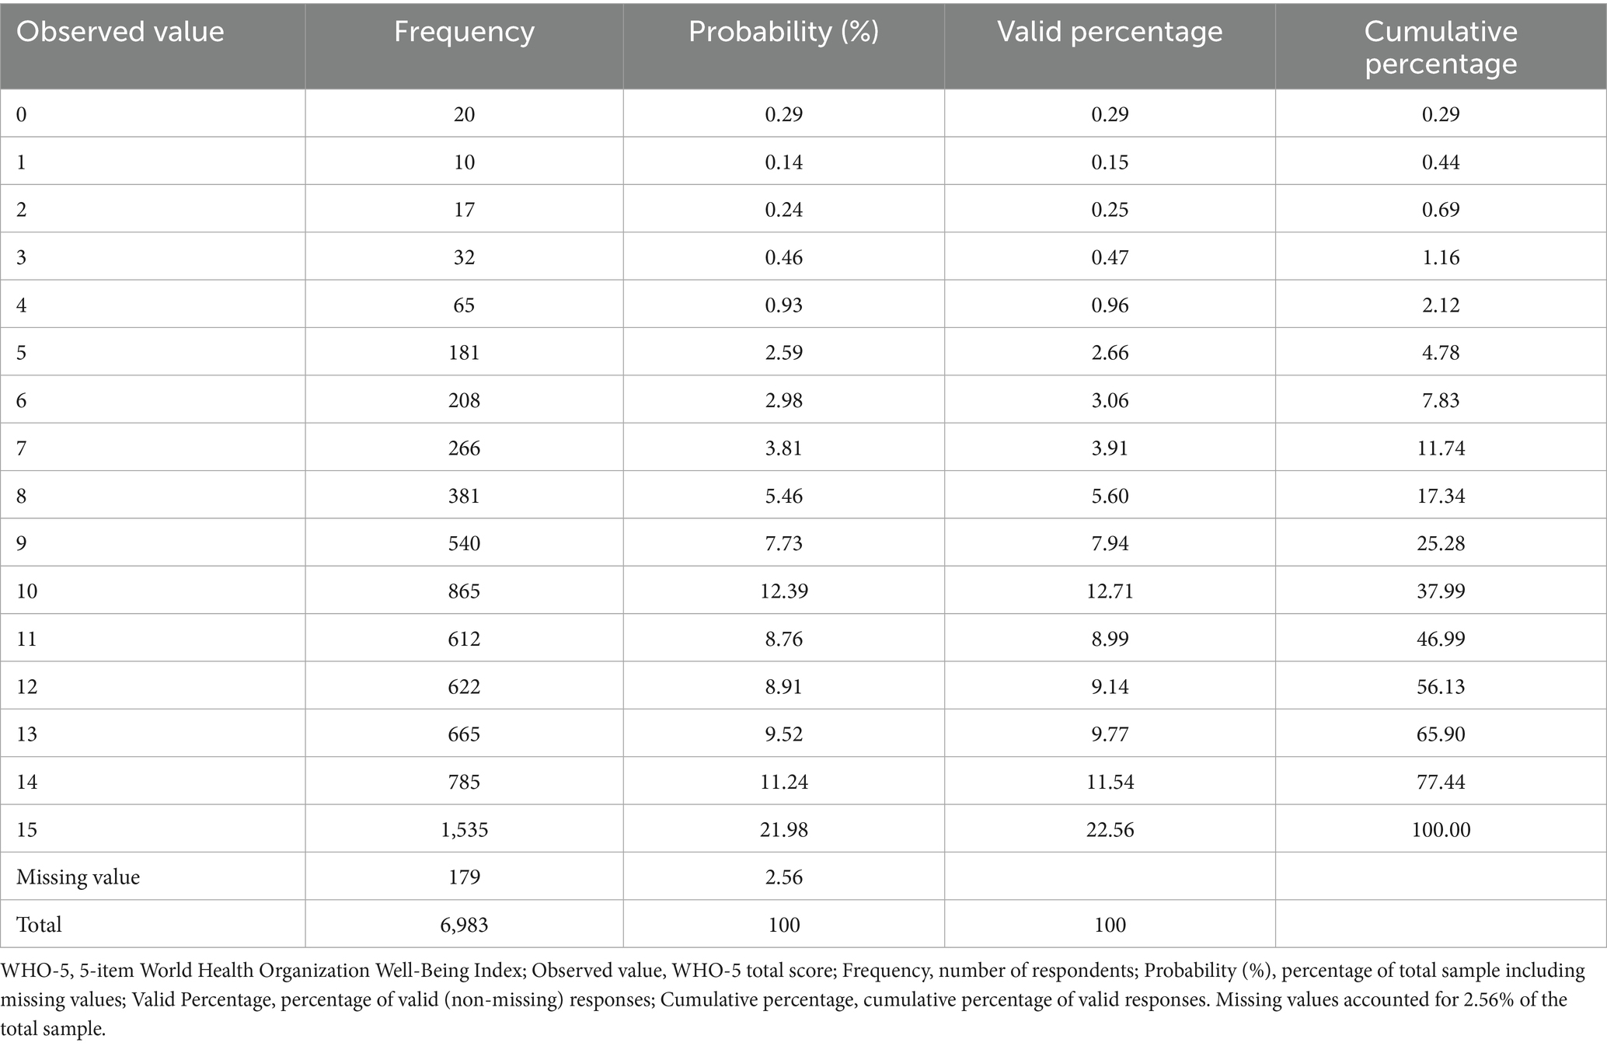Select the missing value probability 2.56

[x=783, y=877]
